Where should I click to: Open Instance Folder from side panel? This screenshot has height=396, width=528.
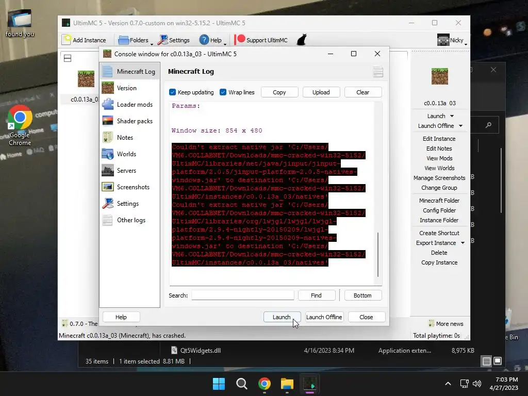pos(439,220)
